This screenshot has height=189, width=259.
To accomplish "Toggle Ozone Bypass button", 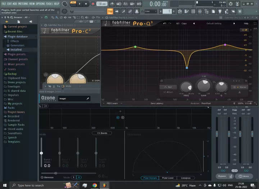I will point(222,176).
